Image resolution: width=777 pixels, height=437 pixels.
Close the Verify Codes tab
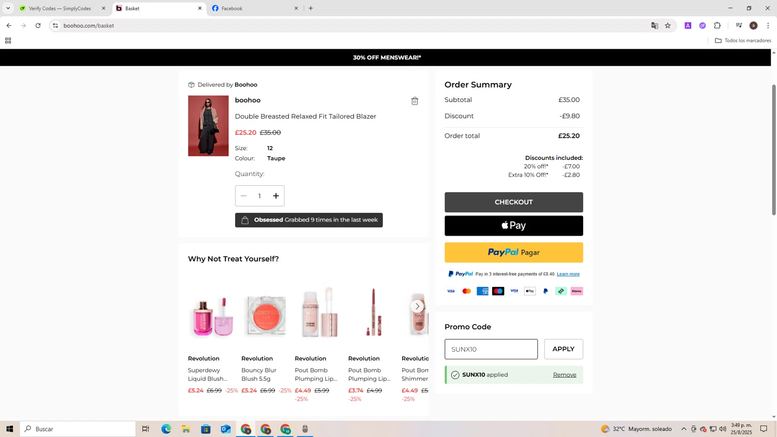pyautogui.click(x=104, y=8)
